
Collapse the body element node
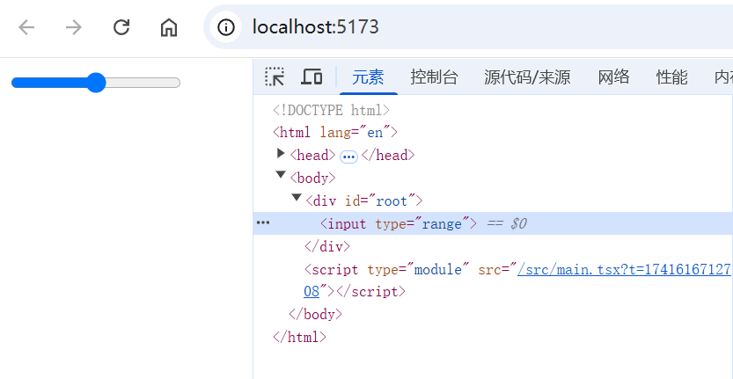pos(281,175)
